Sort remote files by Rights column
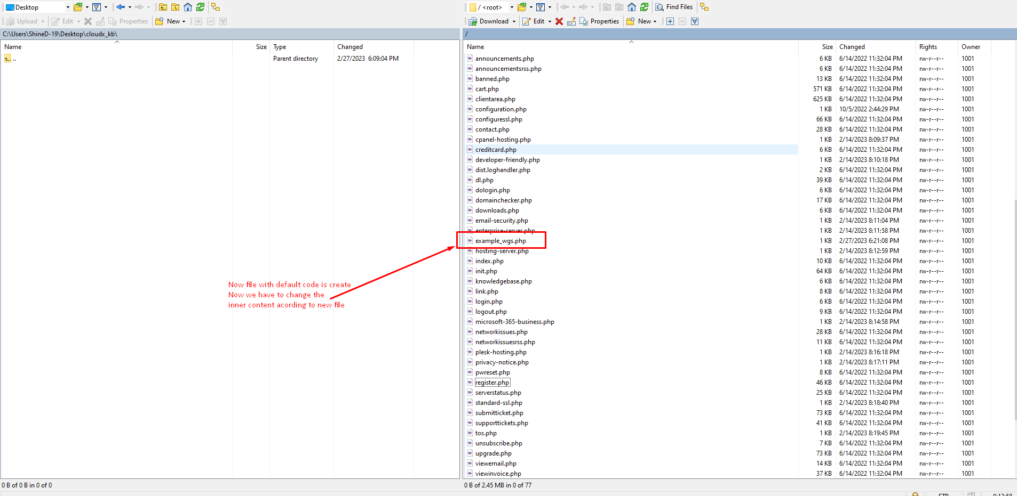Screen dimensions: 1017x496 pos(928,47)
